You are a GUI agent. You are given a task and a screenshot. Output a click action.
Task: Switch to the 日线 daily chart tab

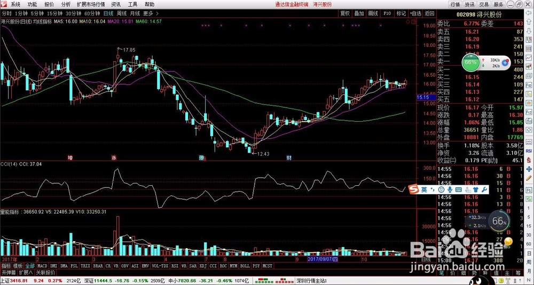tap(108, 14)
